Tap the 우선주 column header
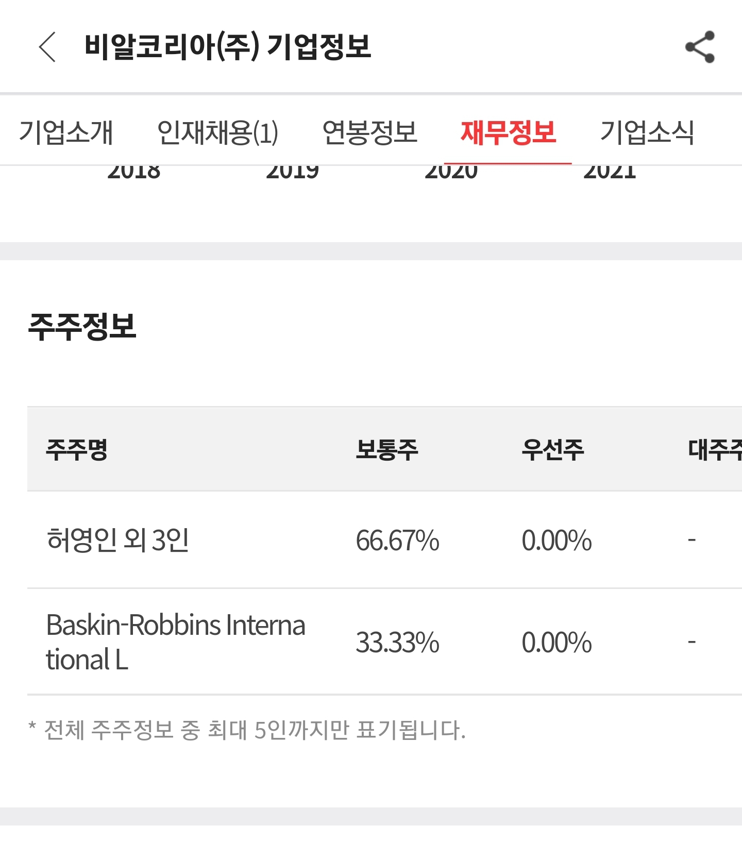The image size is (742, 843). point(553,449)
